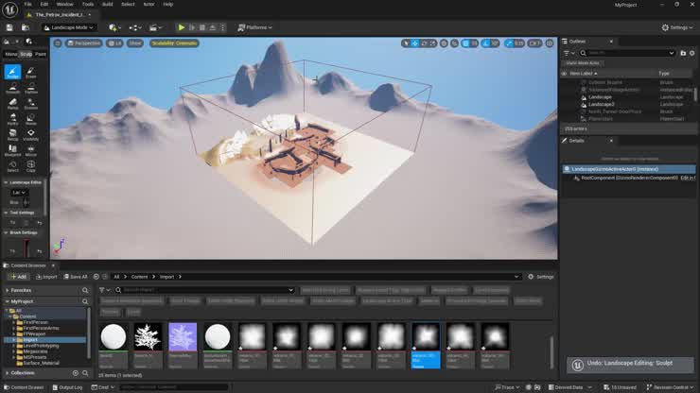700x393 pixels.
Task: Switch to the landscape Manage tab
Action: click(x=10, y=54)
